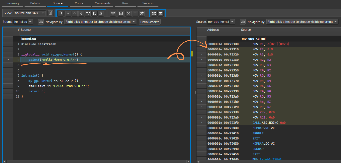342x163 pixels.
Task: Click the first view layout icon beside the pie chart
Action: click(154, 13)
